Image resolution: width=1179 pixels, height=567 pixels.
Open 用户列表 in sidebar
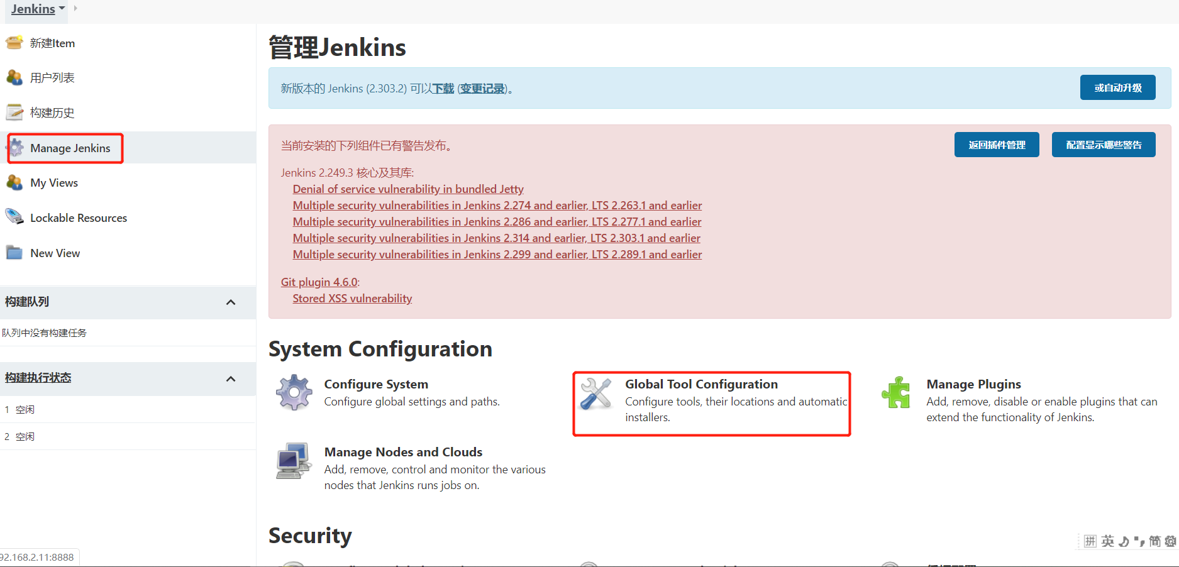pos(52,77)
